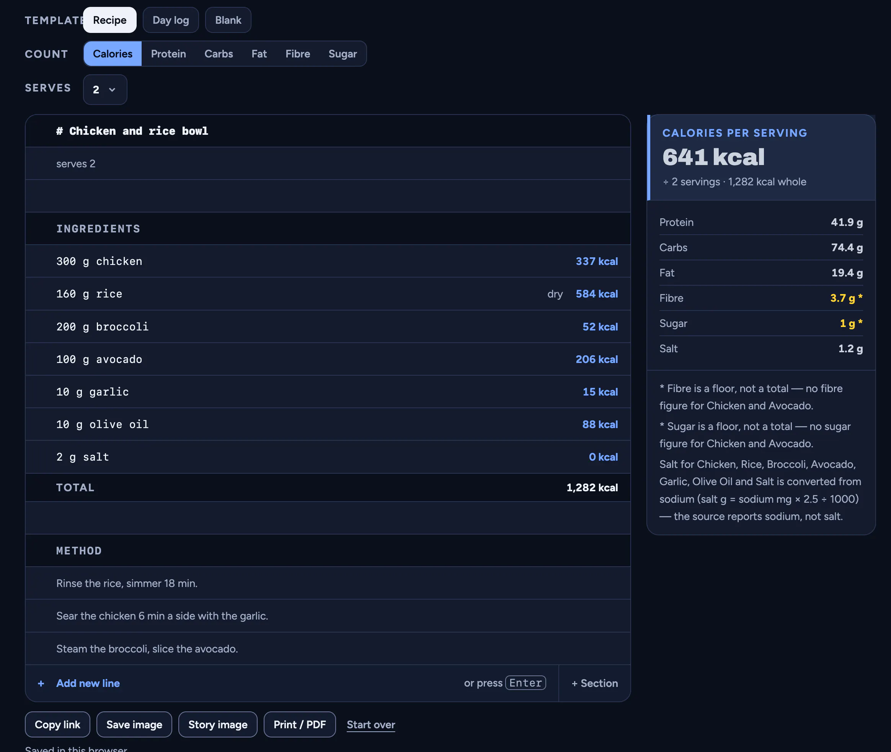Click the 206 kcal value for avocado
The height and width of the screenshot is (752, 891).
point(597,360)
